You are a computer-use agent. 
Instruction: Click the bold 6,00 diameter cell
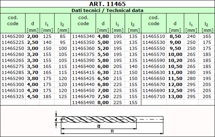(103, 67)
